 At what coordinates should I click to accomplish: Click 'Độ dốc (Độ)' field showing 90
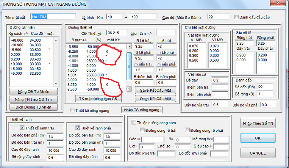[265, 86]
